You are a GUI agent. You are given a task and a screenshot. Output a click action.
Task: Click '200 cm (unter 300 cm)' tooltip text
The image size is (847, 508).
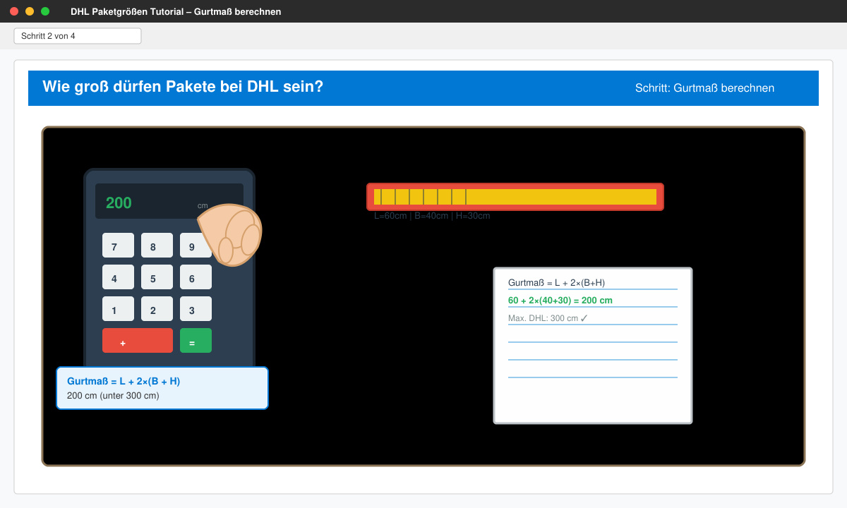point(113,396)
